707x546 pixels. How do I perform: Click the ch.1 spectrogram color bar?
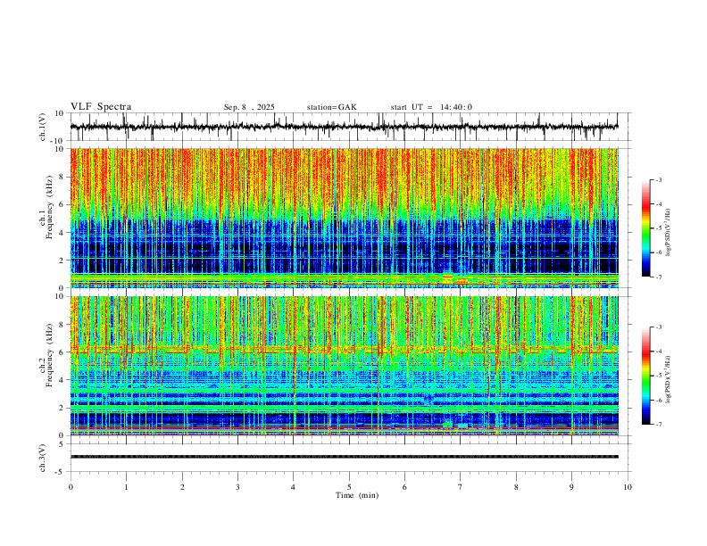pyautogui.click(x=646, y=228)
